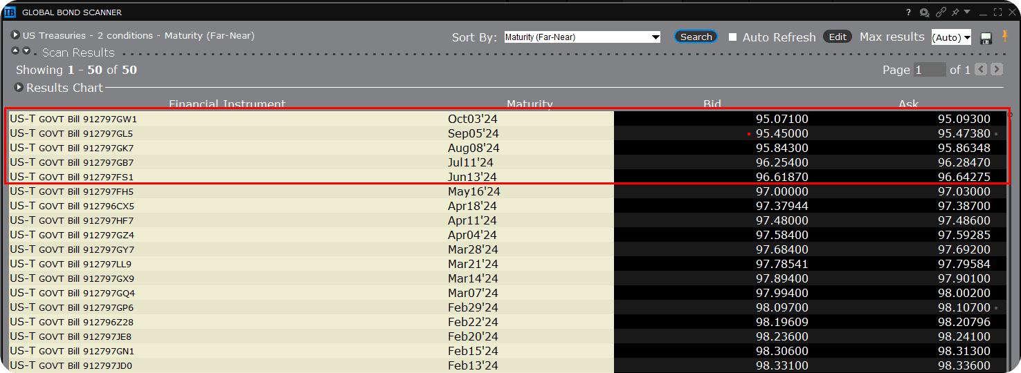
Task: Click the Page number input field
Action: click(930, 70)
